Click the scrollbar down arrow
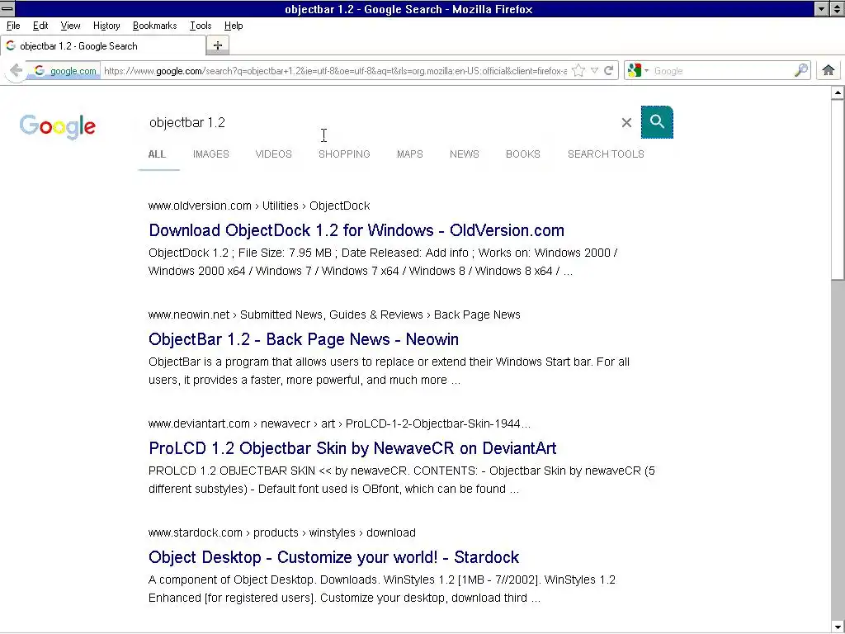845x634 pixels. click(838, 627)
